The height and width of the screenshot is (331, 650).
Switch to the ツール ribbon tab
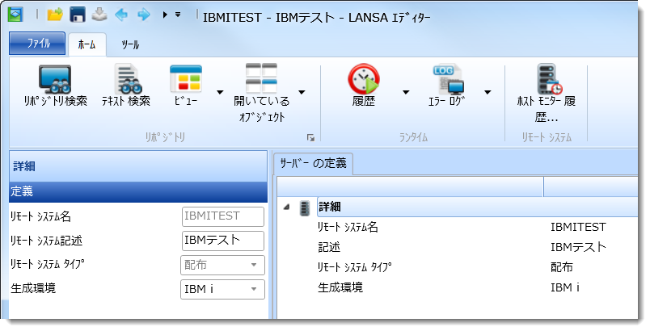[x=130, y=44]
